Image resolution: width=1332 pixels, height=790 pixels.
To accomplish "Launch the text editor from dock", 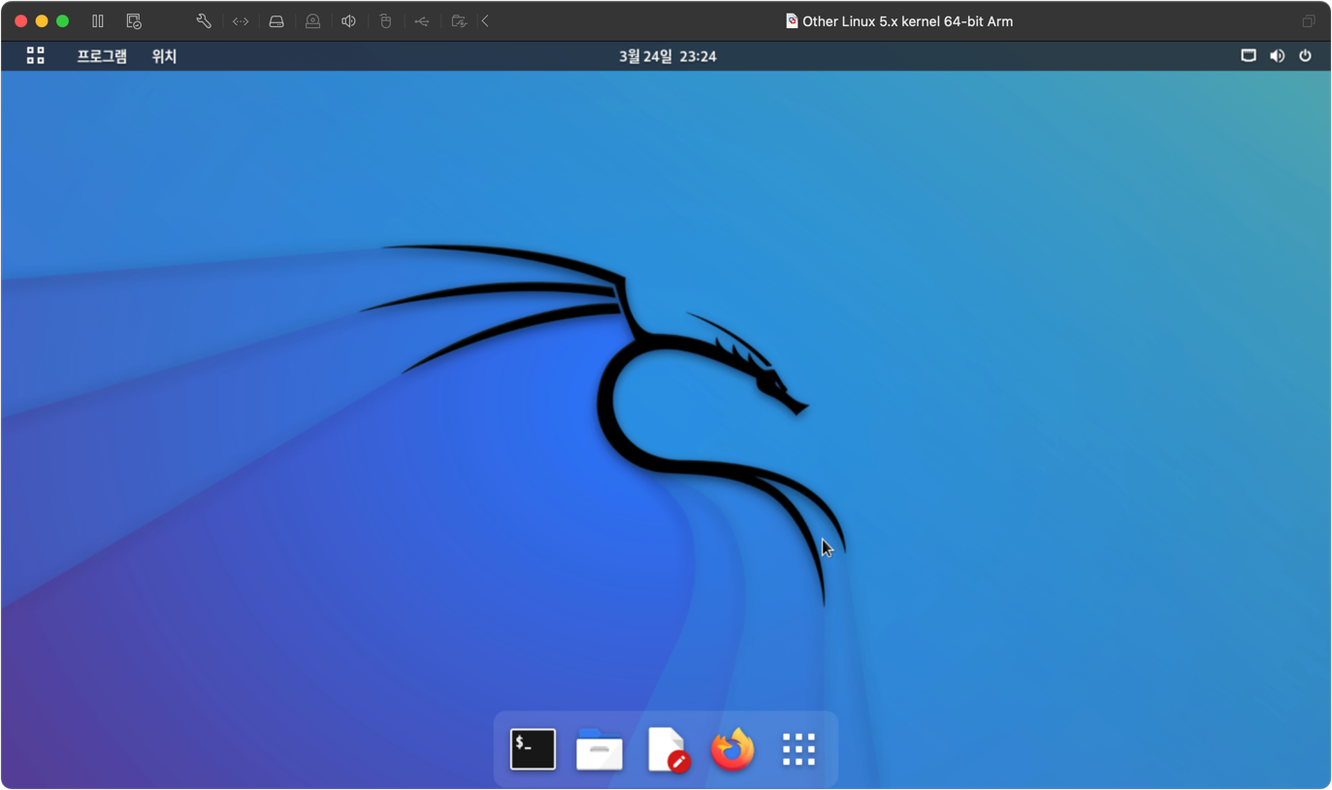I will 667,749.
